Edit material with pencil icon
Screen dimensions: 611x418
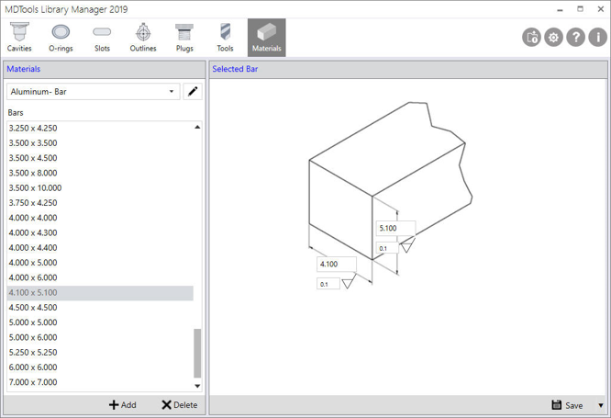click(x=193, y=91)
